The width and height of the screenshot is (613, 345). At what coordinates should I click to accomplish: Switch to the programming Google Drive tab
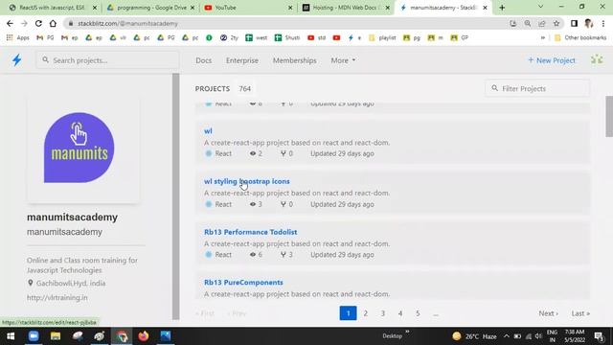point(150,8)
